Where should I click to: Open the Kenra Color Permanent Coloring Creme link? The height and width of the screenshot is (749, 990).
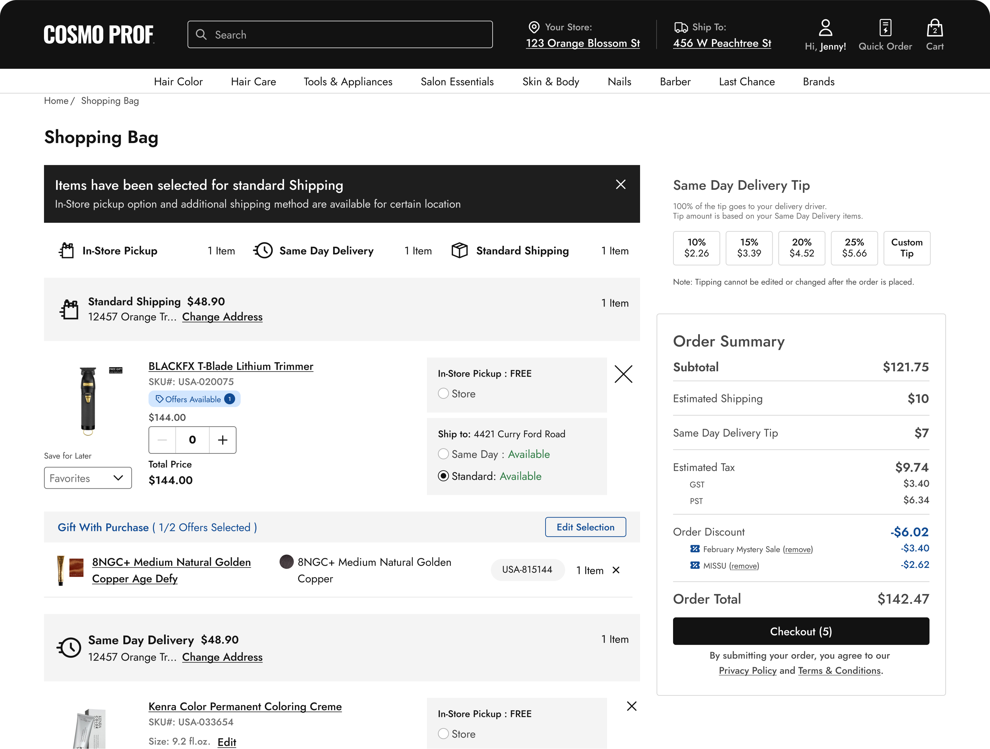(x=245, y=706)
